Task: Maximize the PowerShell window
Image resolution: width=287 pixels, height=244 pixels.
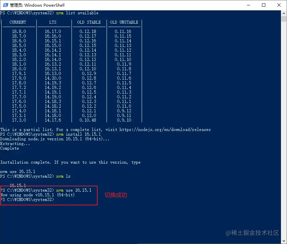Action: [x=264, y=5]
